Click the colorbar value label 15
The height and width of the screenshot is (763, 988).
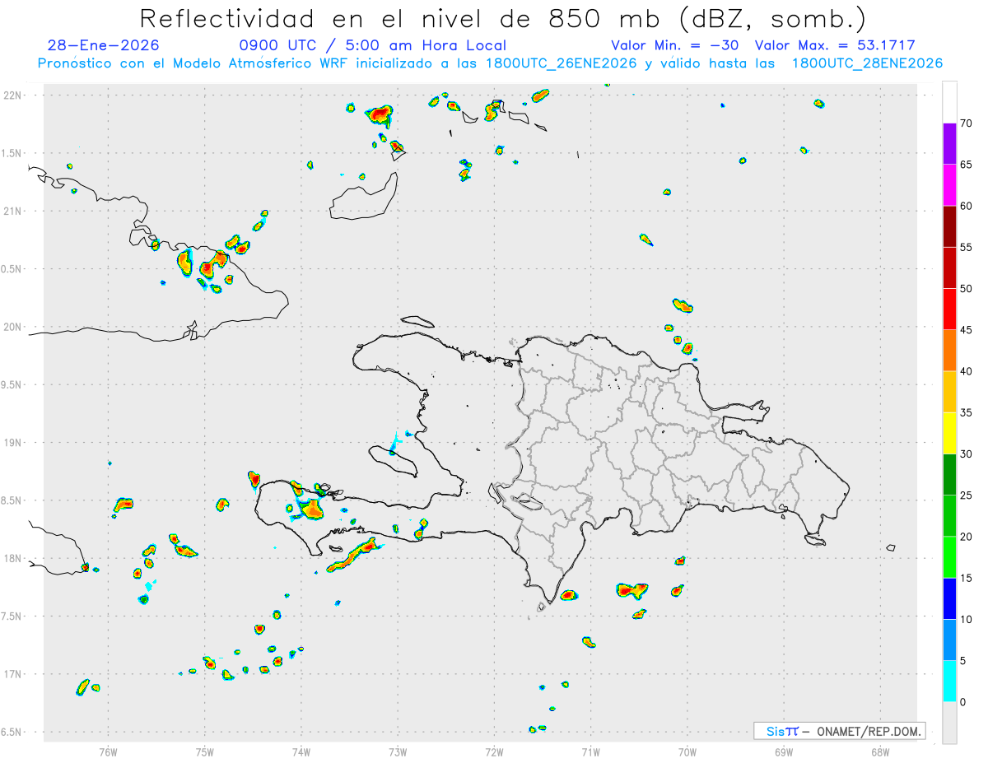coord(967,578)
